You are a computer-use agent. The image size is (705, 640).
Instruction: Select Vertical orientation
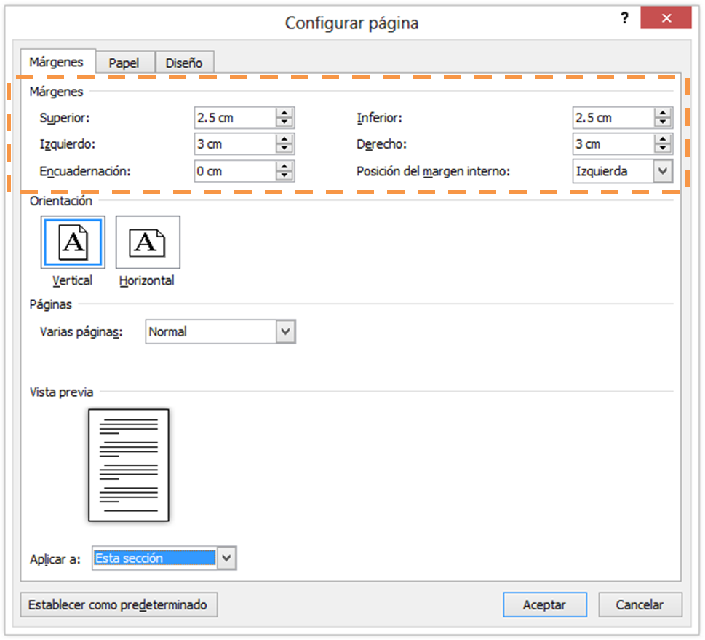[72, 242]
